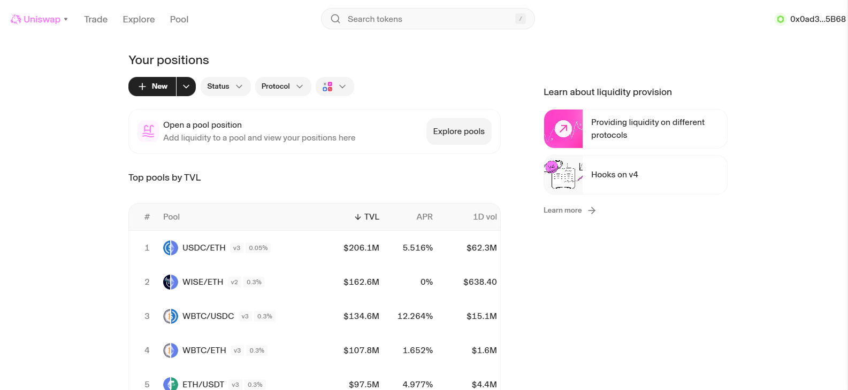Click the 0.05% fee badge

coord(258,248)
